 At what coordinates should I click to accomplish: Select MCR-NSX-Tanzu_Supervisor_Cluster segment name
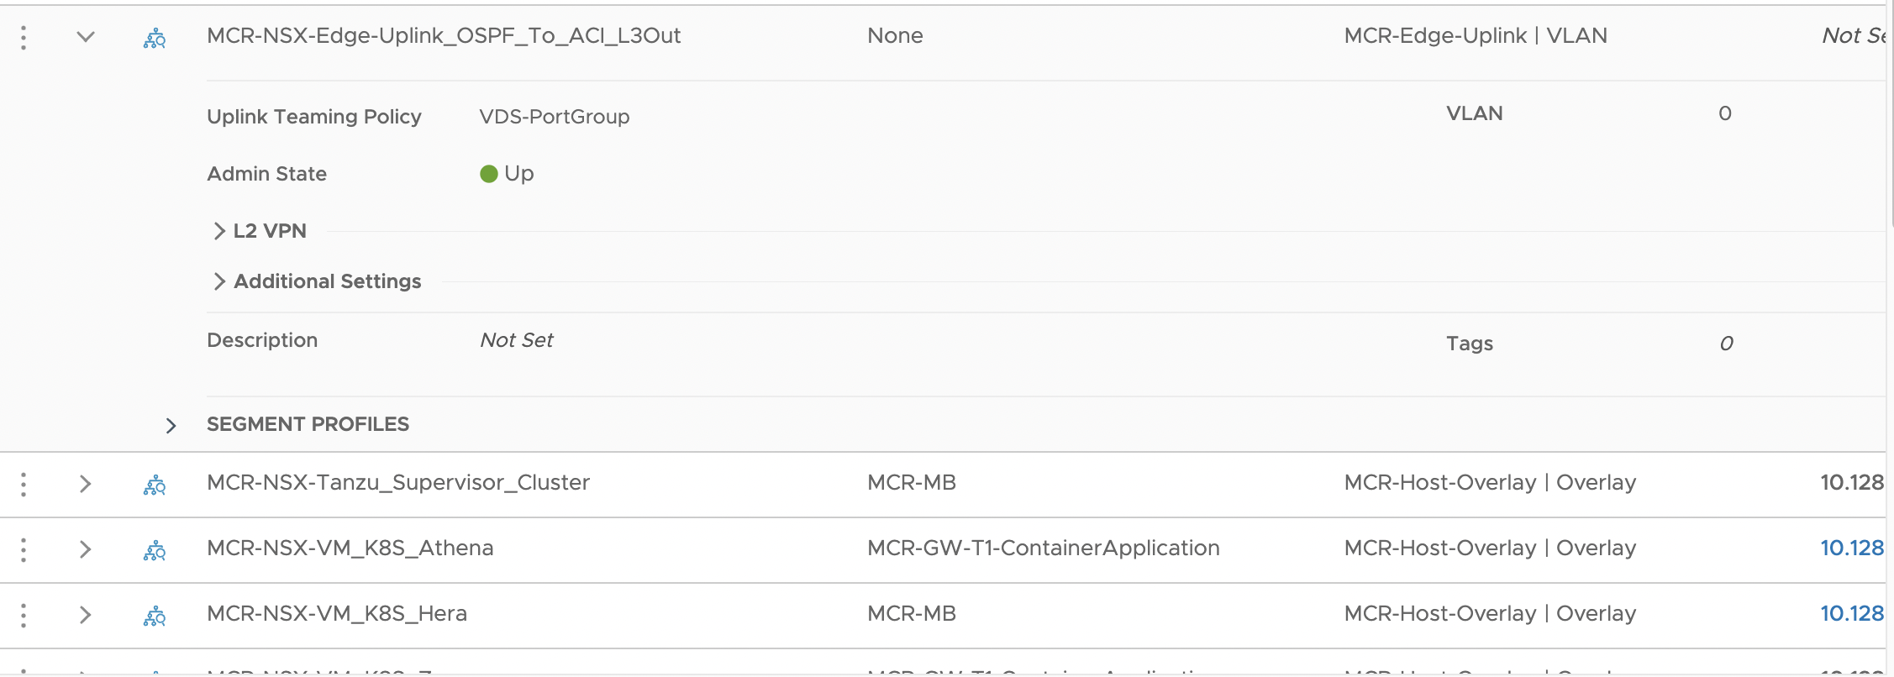pos(398,482)
